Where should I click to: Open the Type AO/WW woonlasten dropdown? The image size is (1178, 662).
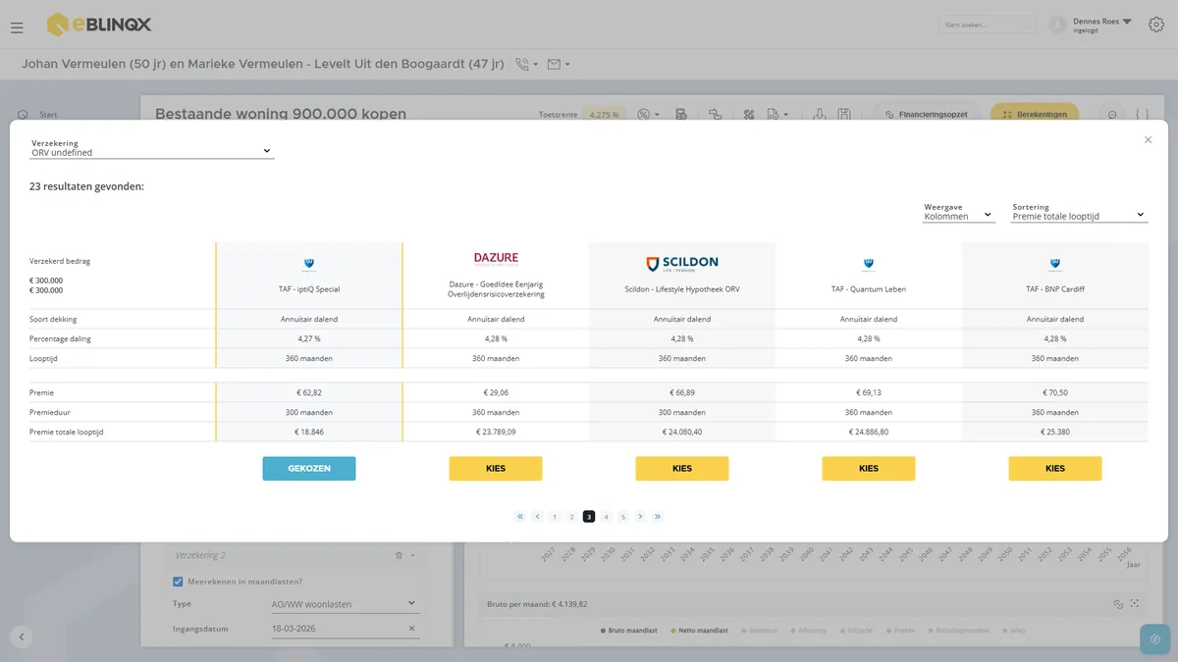[345, 604]
